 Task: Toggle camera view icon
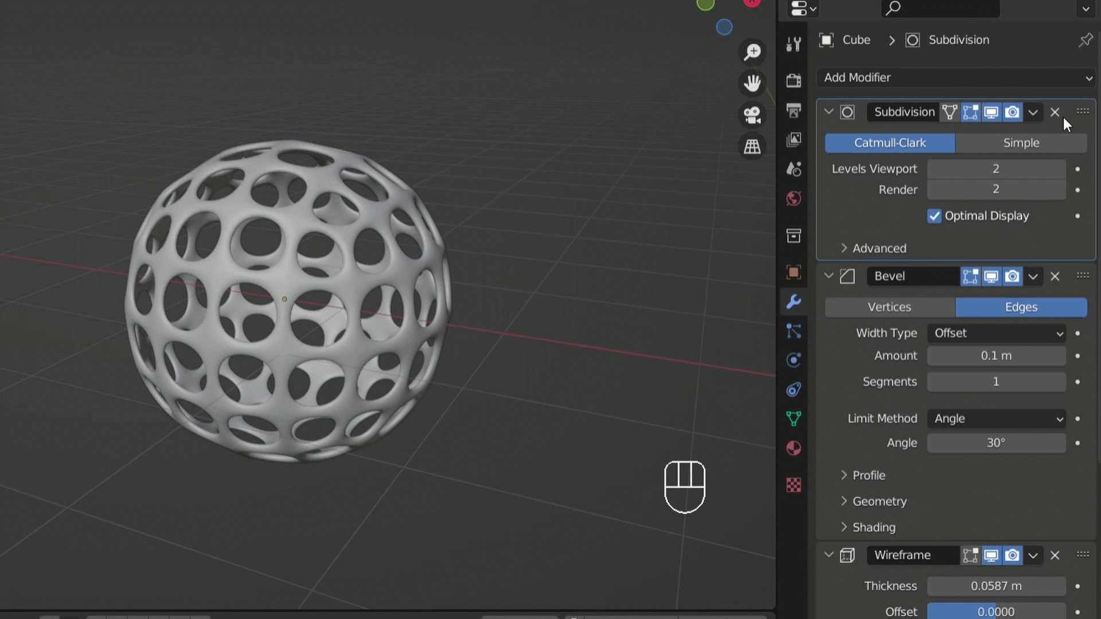coord(752,115)
